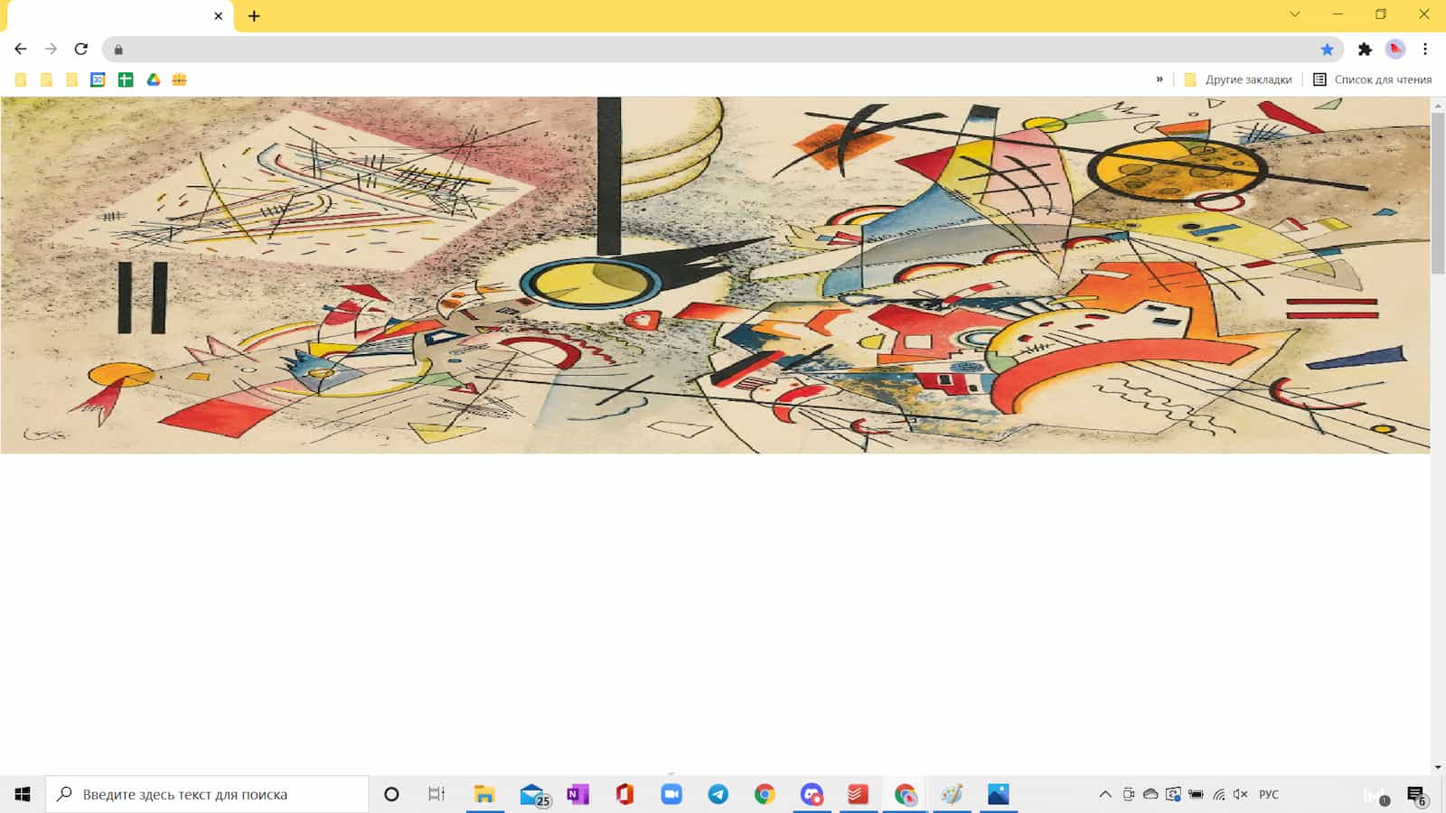This screenshot has height=813, width=1446.
Task: Show hidden bookmarks with double chevron
Action: 1160,79
